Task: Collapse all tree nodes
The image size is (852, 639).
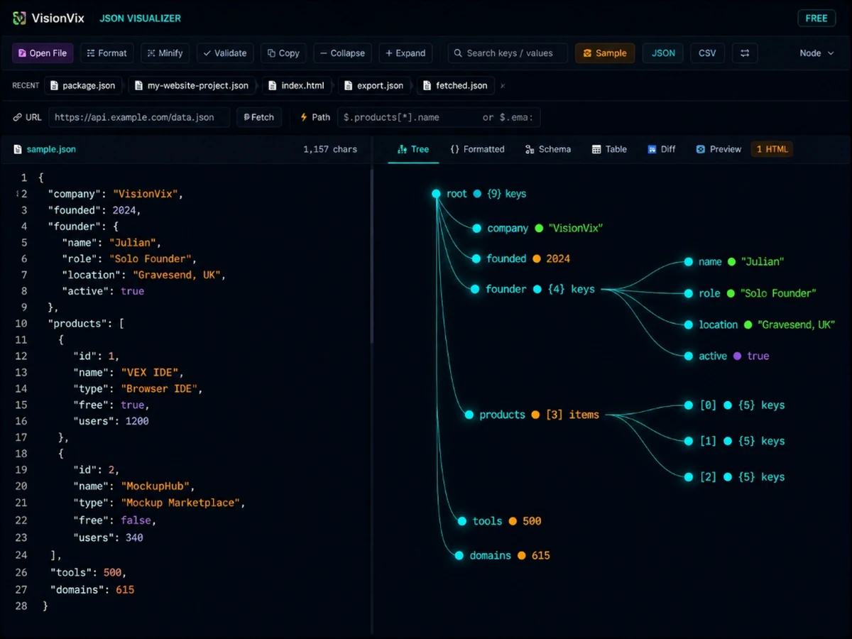Action: pyautogui.click(x=342, y=53)
